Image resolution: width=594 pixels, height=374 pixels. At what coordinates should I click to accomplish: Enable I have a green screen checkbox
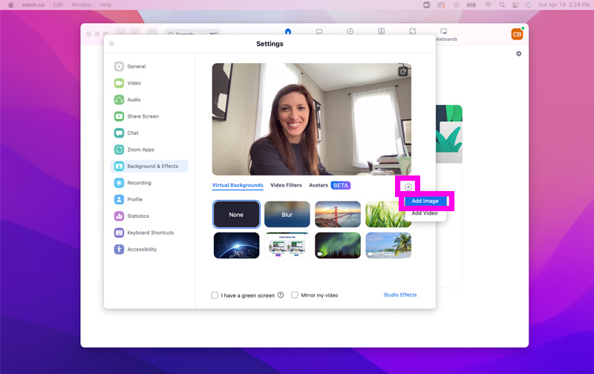[x=215, y=295]
